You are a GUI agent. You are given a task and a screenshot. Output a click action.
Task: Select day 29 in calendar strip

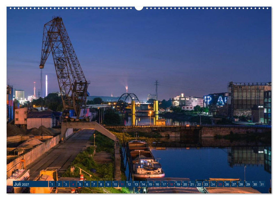click(x=248, y=184)
